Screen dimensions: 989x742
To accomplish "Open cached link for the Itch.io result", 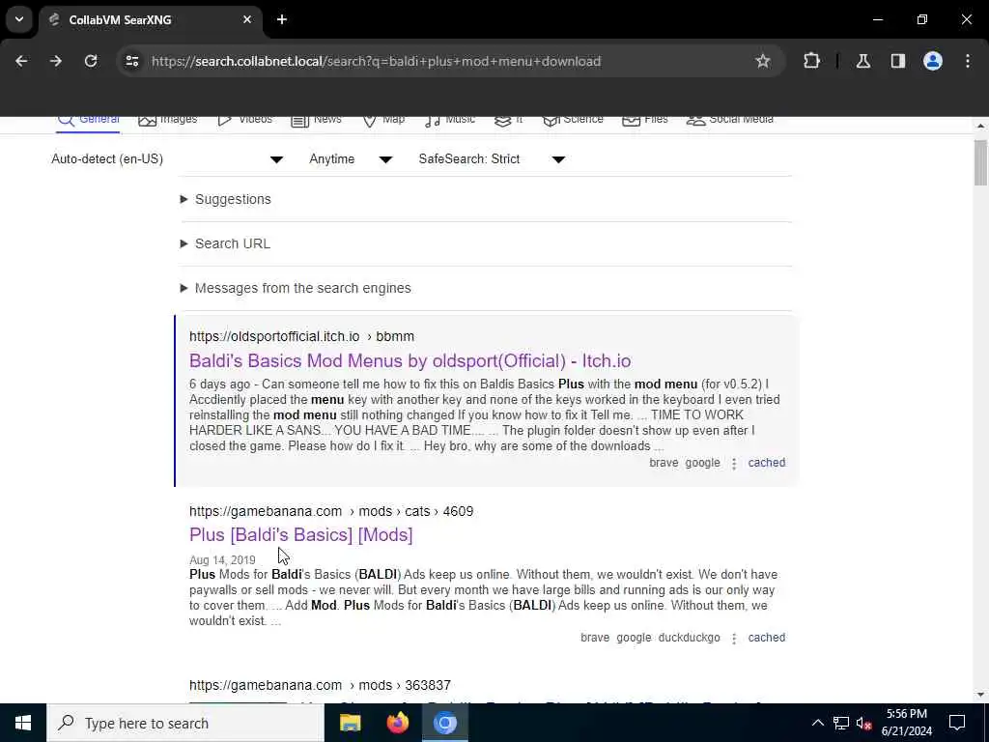I will pos(766,463).
